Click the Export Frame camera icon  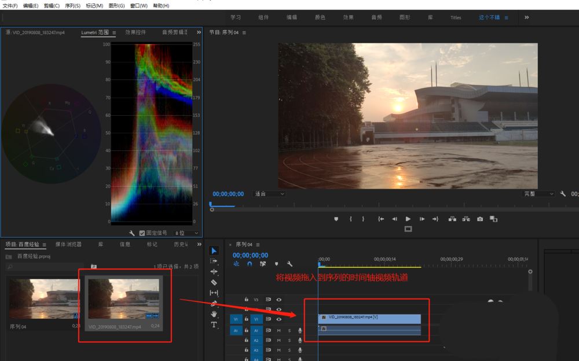click(x=480, y=219)
